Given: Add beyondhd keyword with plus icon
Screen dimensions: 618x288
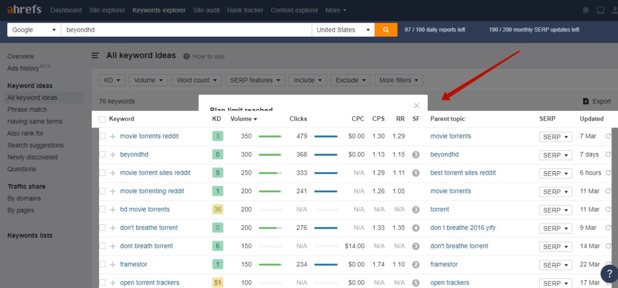Looking at the screenshot, I should click(x=112, y=155).
